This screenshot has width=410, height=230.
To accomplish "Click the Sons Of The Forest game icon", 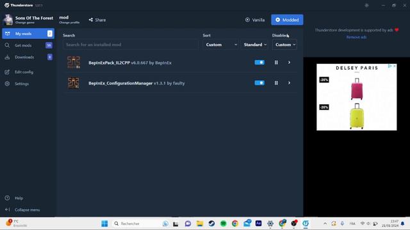I will [x=8, y=20].
